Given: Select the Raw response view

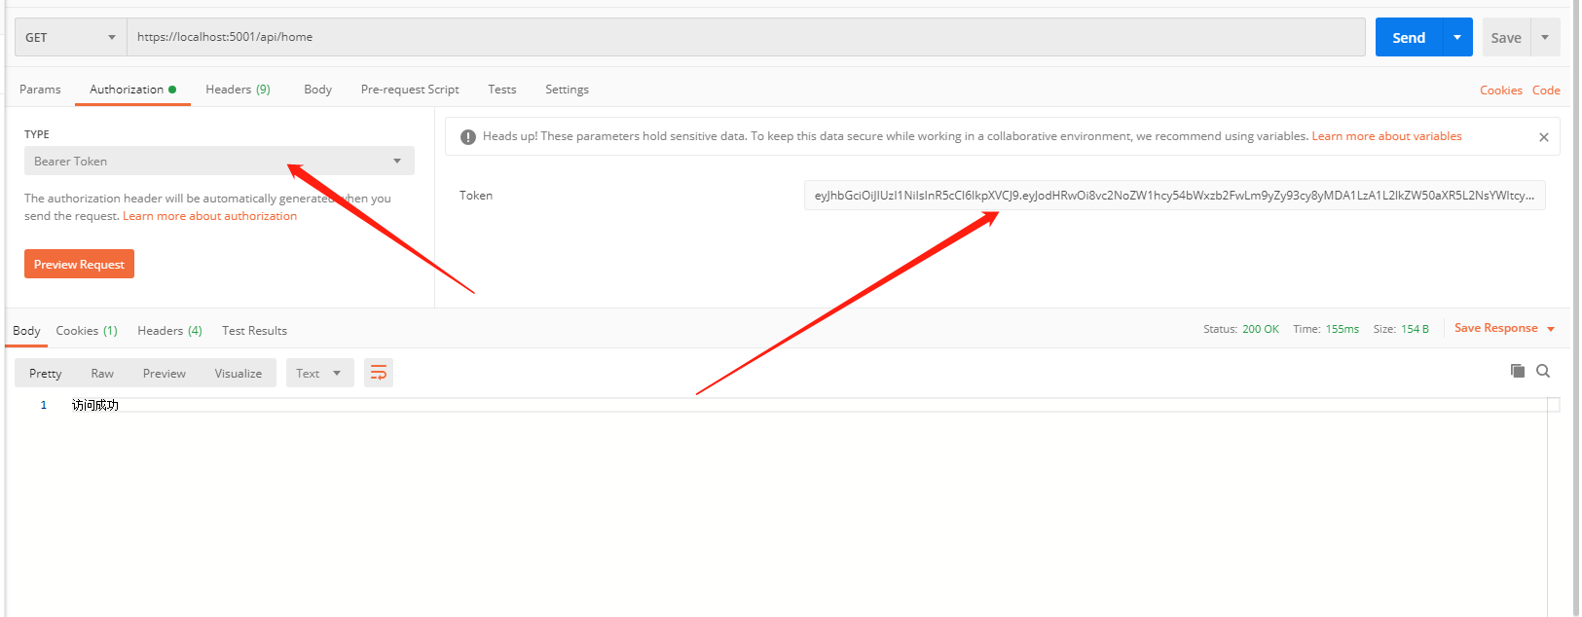Looking at the screenshot, I should [x=102, y=373].
